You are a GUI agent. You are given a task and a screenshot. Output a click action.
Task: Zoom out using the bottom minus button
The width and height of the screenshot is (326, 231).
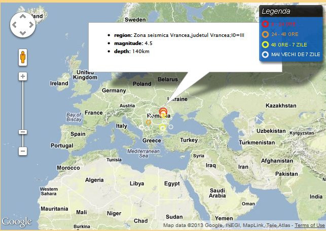(x=23, y=151)
